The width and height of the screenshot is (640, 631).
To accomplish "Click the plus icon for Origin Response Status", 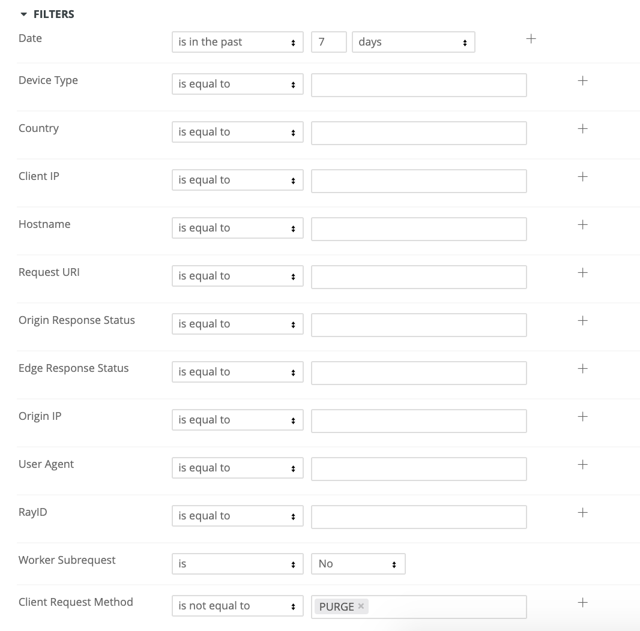I will [582, 320].
